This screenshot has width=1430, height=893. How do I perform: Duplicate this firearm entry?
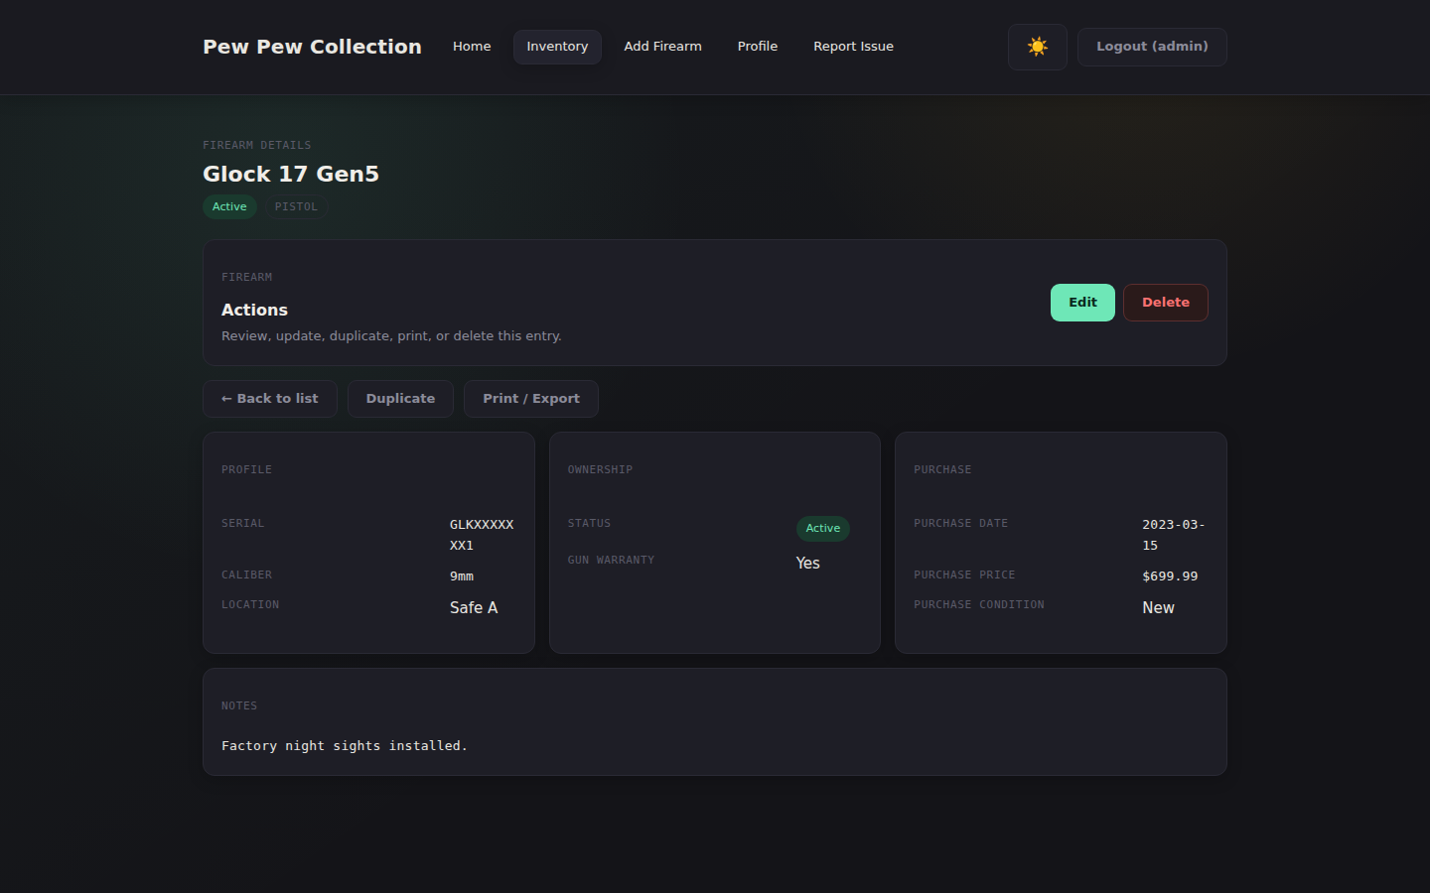(400, 399)
